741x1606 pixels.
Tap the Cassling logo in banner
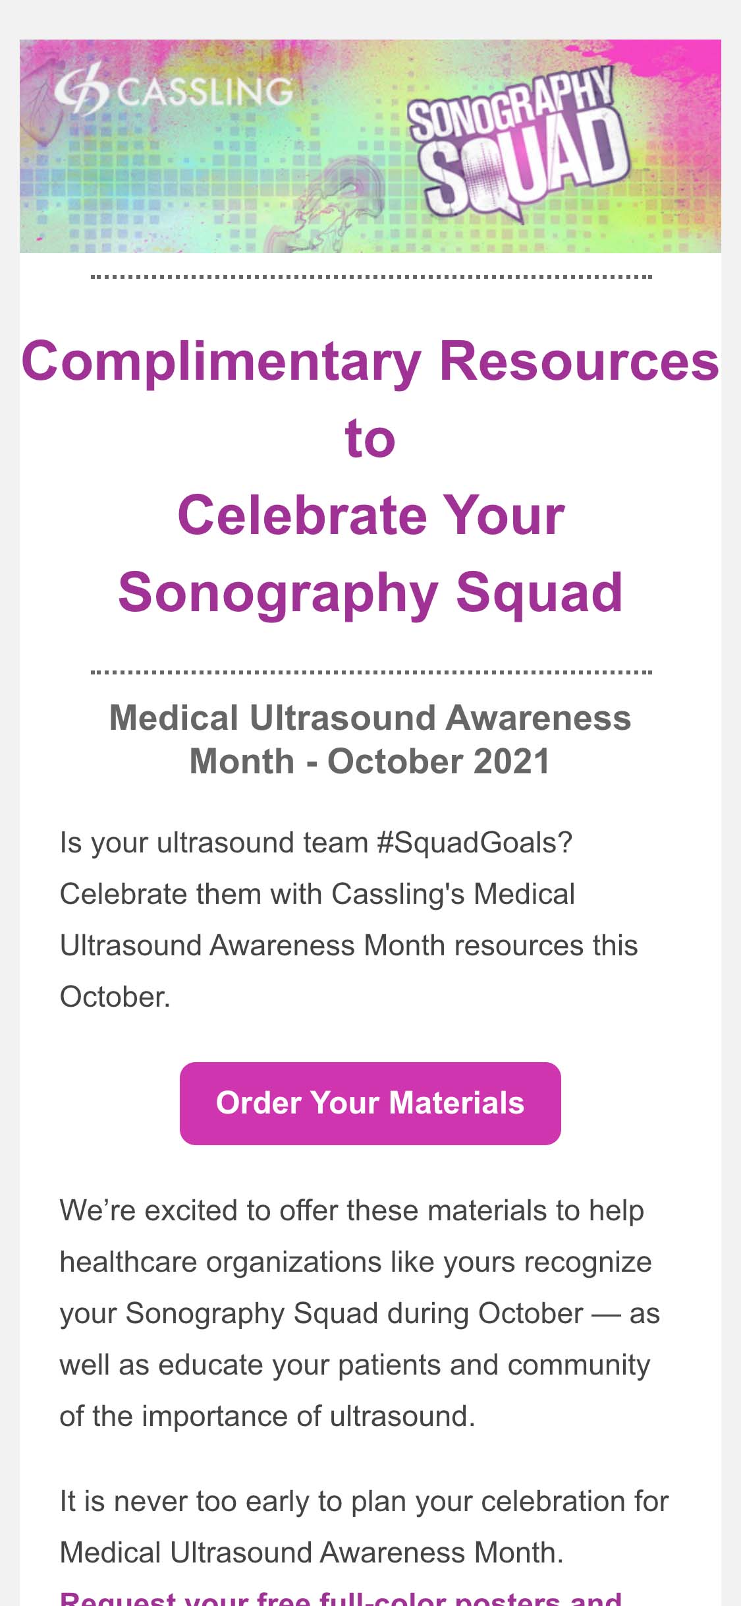tap(173, 91)
